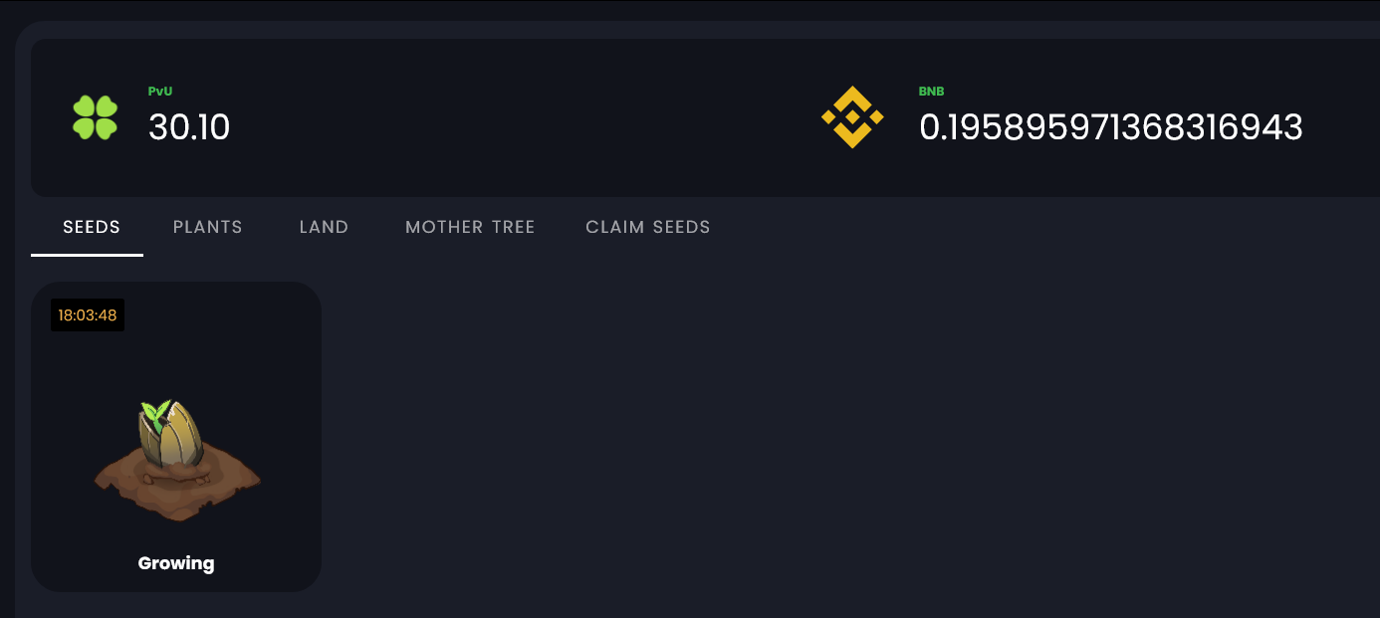Click the PvU balance amount 30.10

[x=189, y=127]
